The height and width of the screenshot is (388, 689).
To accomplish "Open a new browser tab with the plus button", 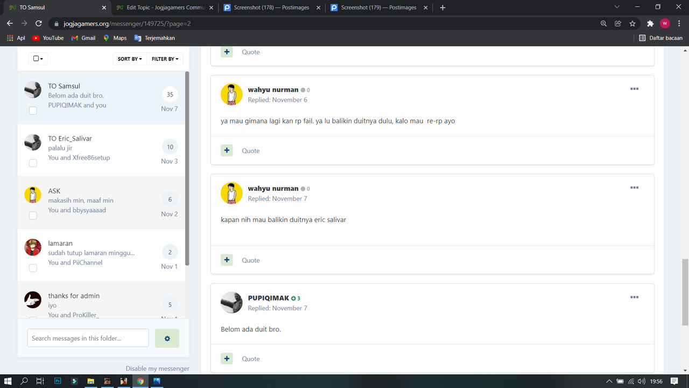I will 442,8.
